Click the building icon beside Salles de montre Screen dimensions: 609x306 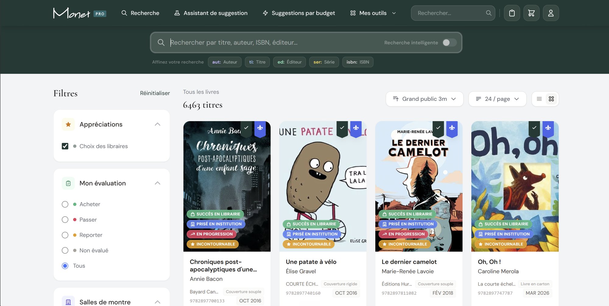tap(68, 302)
